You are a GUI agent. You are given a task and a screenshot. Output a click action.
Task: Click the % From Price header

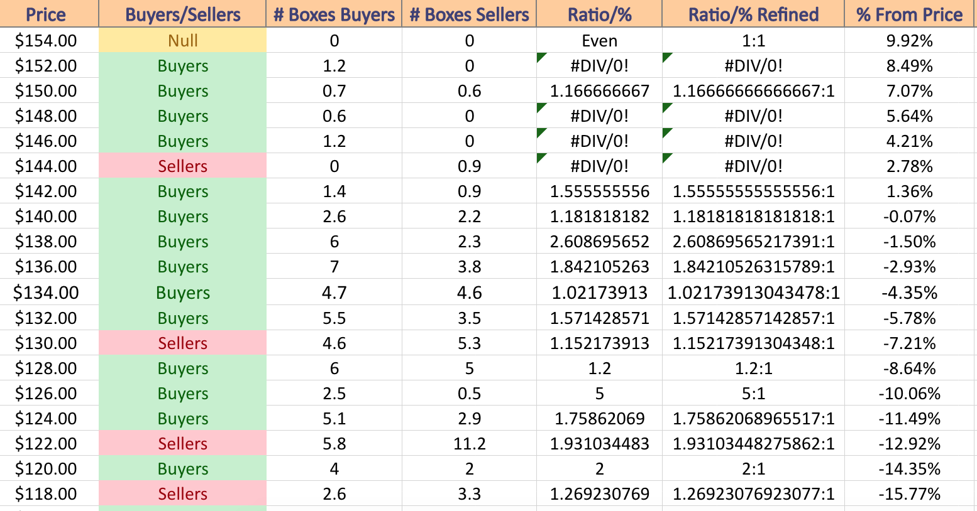click(909, 13)
